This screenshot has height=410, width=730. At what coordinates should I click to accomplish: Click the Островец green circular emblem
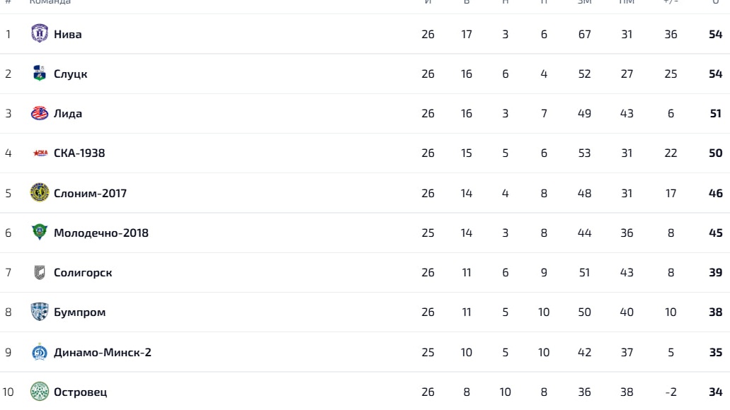(x=40, y=392)
